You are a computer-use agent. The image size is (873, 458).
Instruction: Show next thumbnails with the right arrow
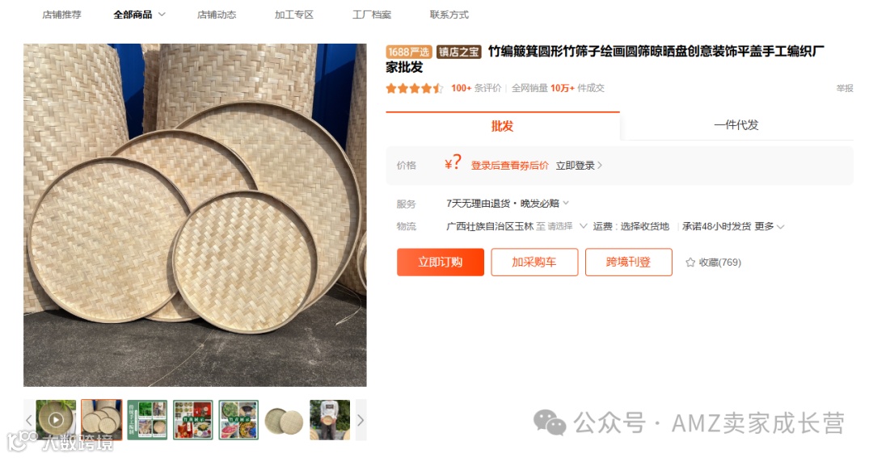click(x=361, y=420)
